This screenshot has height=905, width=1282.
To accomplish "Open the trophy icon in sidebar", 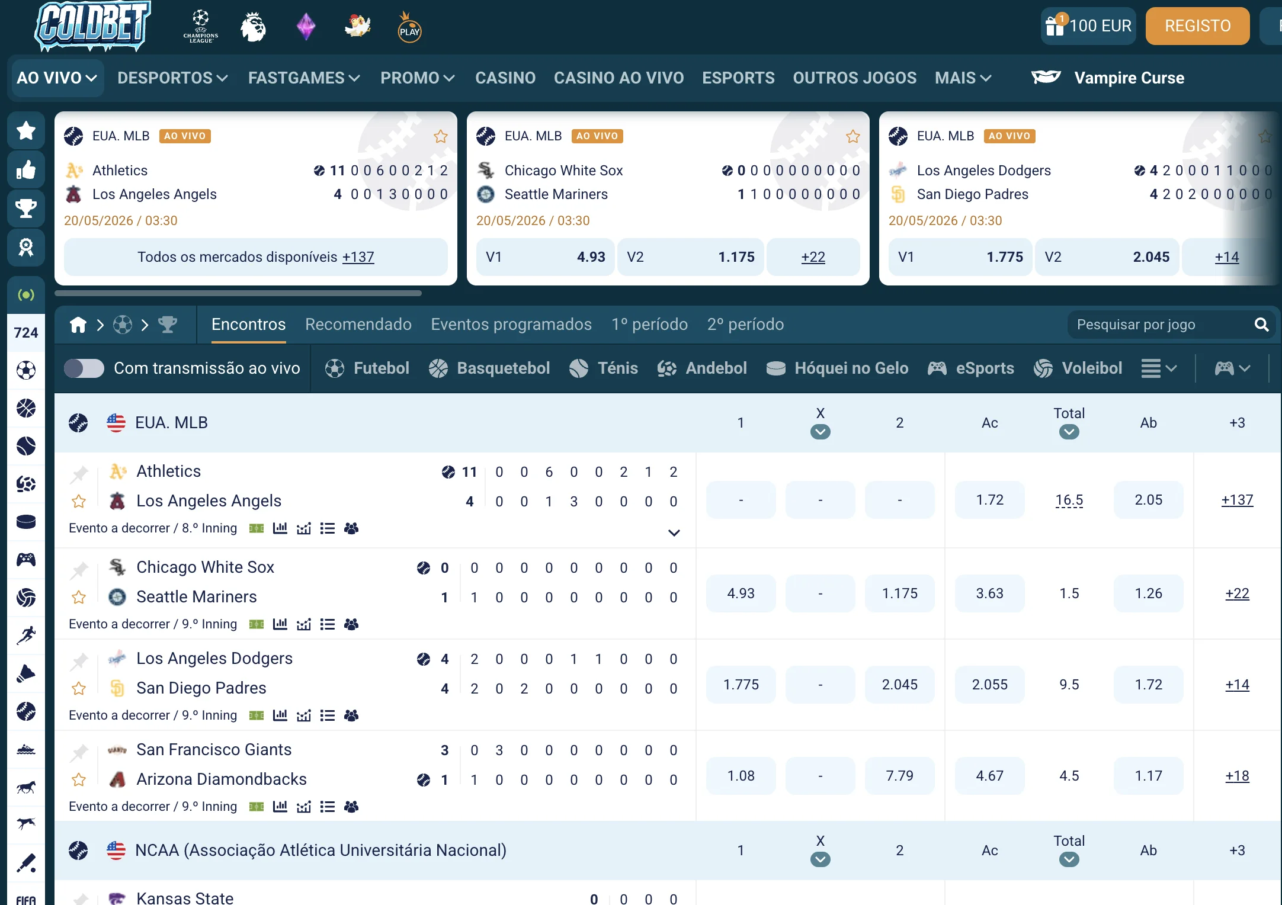I will (x=26, y=208).
